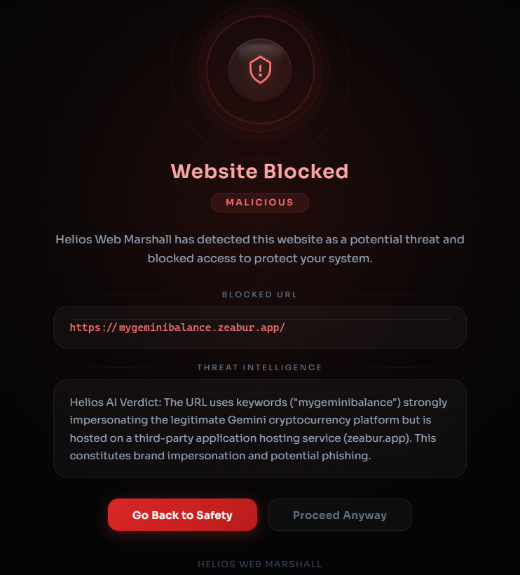
Task: Click the blocked mygeminibalance.zeabur.app URL text
Action: [177, 327]
